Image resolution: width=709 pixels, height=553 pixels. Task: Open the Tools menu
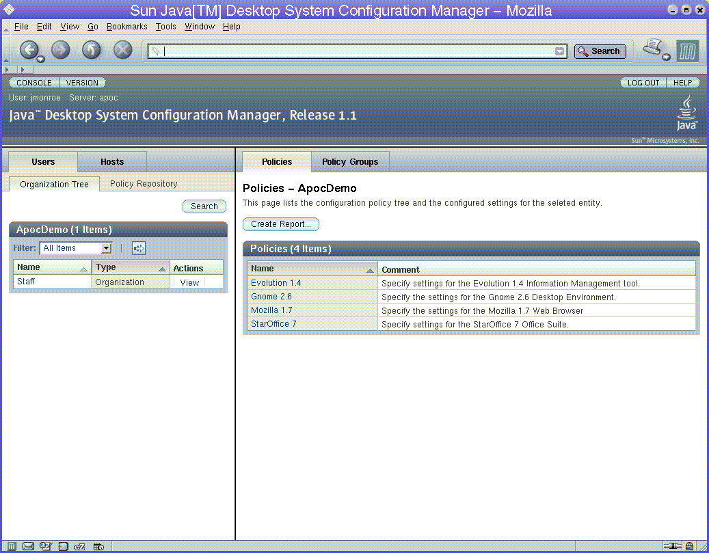[x=166, y=27]
